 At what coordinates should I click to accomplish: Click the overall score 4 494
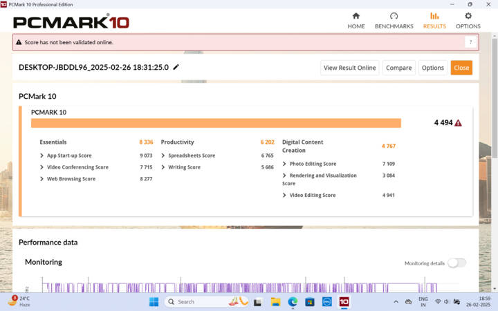click(443, 123)
